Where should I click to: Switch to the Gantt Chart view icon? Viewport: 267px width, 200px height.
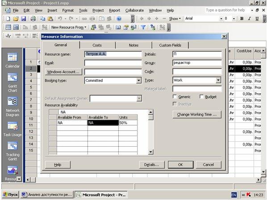(x=12, y=77)
